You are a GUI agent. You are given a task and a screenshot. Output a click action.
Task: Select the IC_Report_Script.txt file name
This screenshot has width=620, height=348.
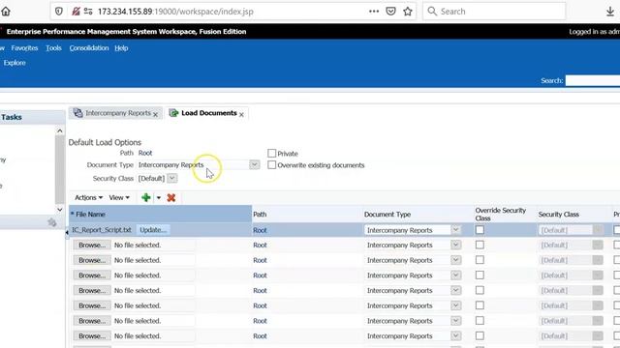(102, 230)
